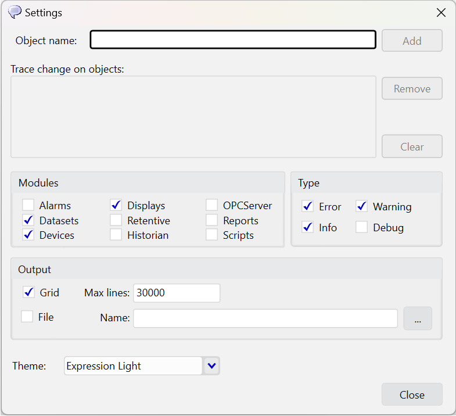Screen dimensions: 456x416
Task: Select the Expression Light theme combo box
Action: tap(142, 365)
